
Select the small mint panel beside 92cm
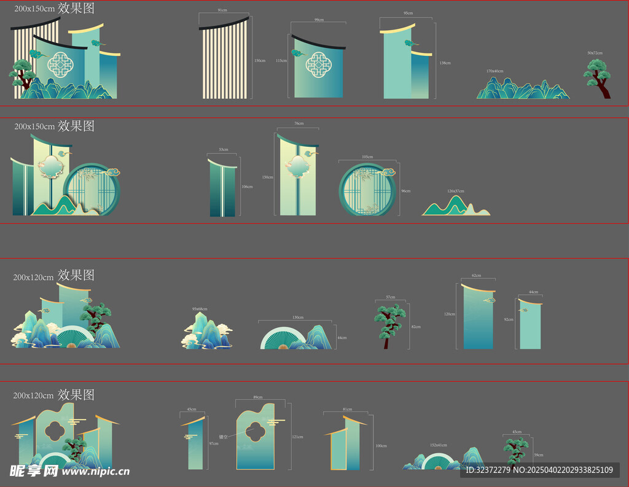coord(530,324)
